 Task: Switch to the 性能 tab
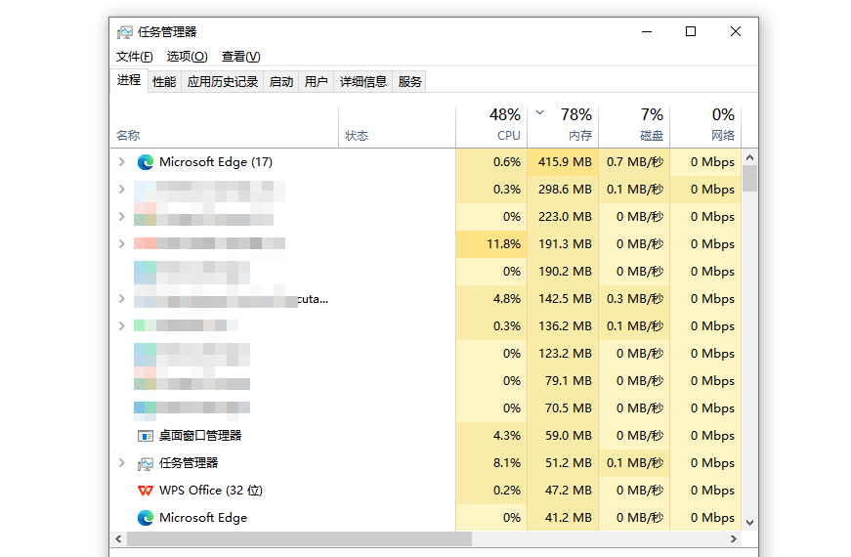pyautogui.click(x=164, y=82)
